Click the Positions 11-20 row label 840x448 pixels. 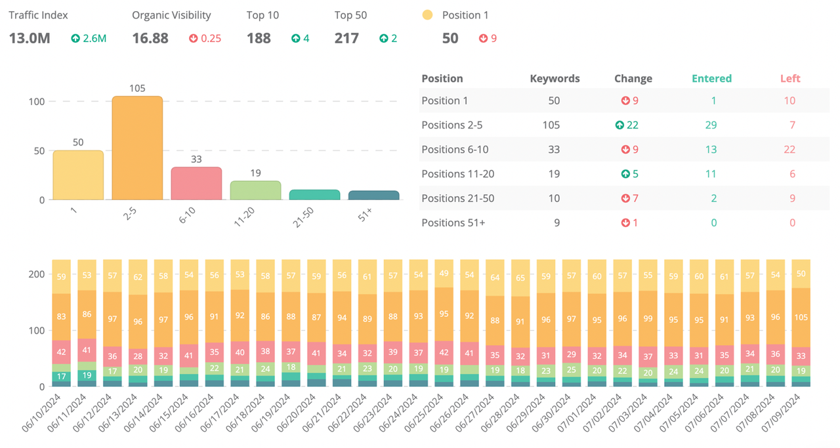[x=457, y=174]
